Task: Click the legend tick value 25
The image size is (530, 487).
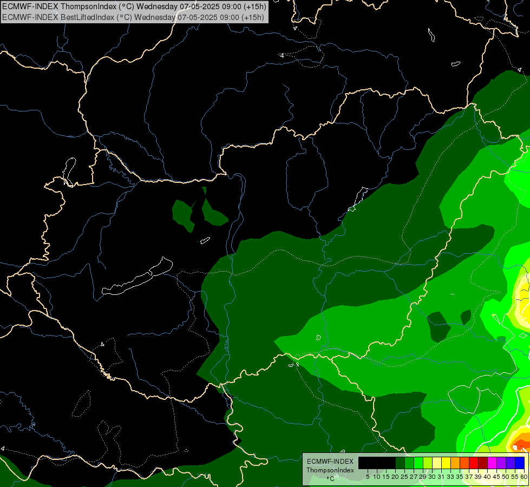Action: pos(404,477)
